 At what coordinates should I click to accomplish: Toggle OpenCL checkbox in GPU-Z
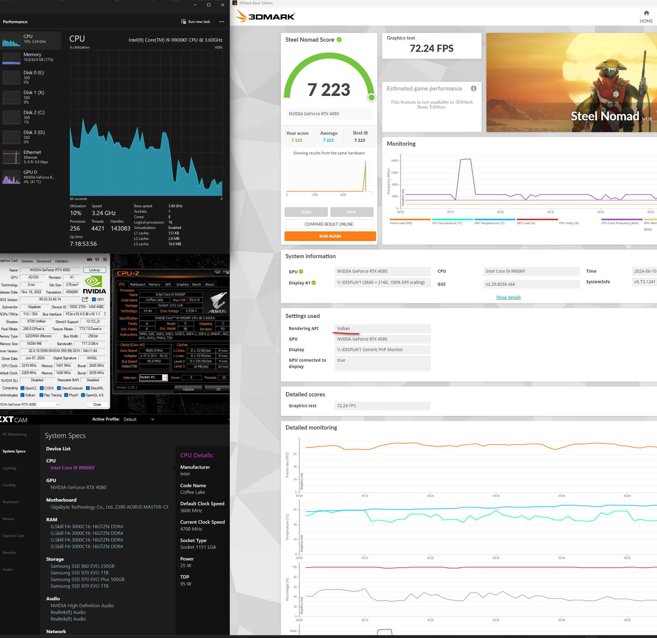coord(23,388)
